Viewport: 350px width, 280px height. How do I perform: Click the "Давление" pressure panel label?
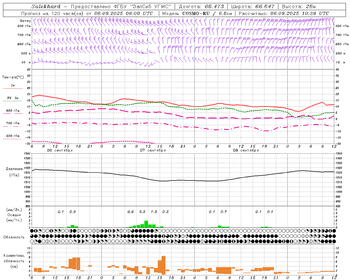(x=14, y=169)
